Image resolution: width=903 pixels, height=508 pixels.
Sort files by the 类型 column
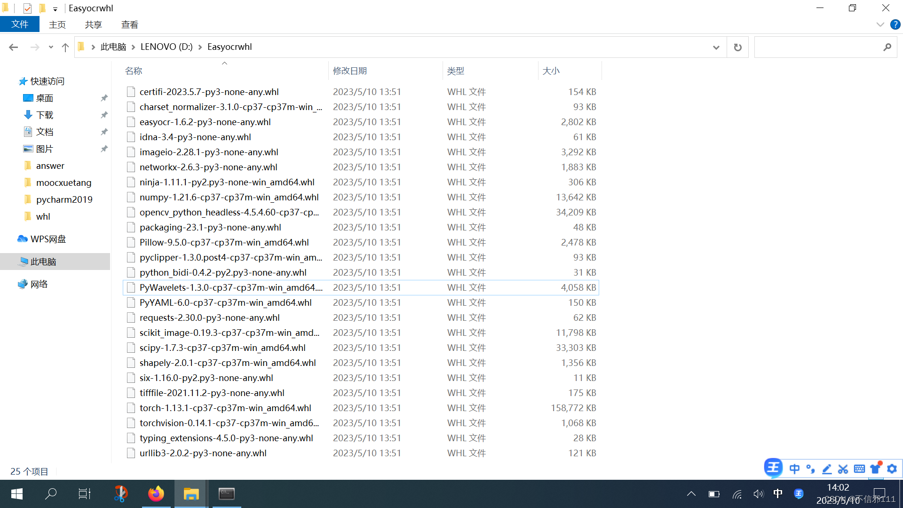tap(455, 71)
